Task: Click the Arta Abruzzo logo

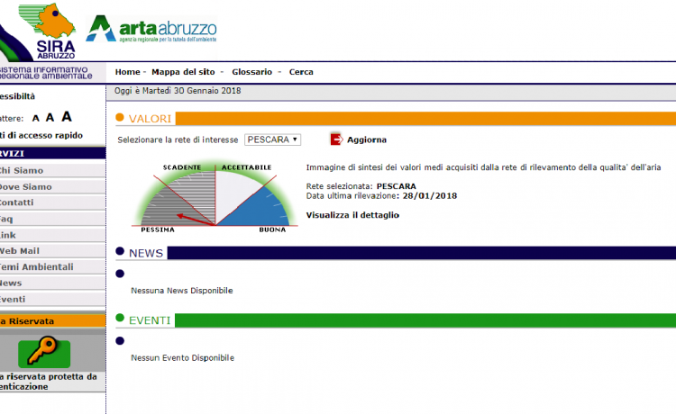Action: tap(151, 30)
